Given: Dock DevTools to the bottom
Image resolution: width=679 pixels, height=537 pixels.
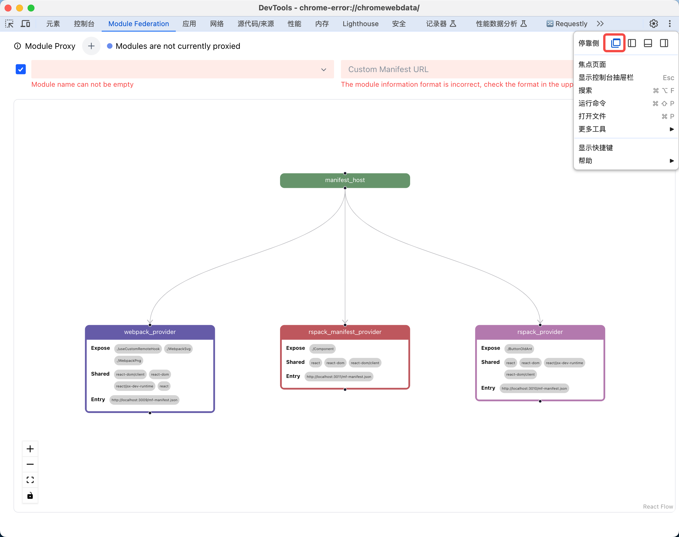Looking at the screenshot, I should point(648,43).
